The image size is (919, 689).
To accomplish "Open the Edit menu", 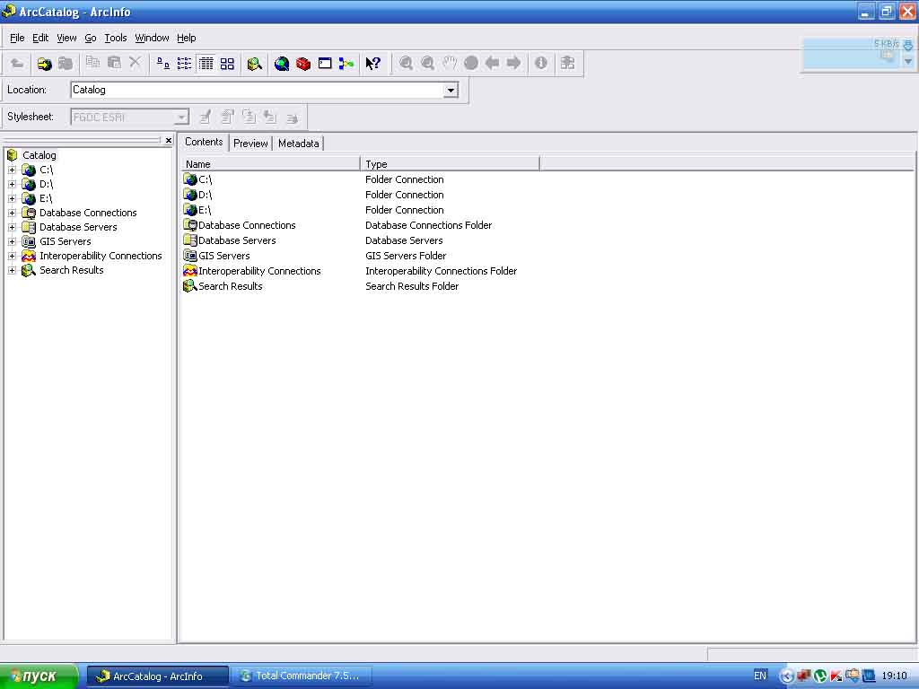I will 40,38.
